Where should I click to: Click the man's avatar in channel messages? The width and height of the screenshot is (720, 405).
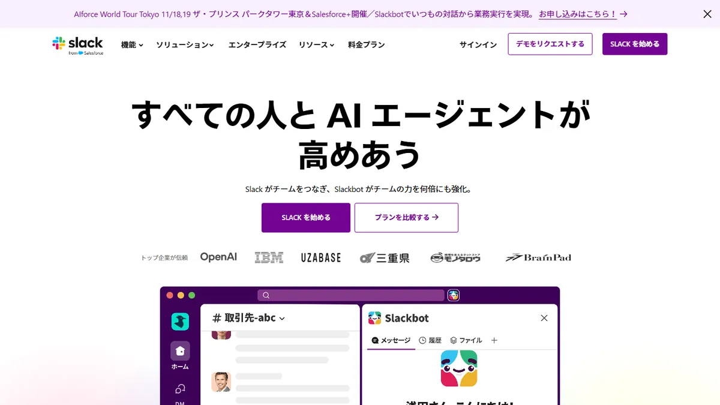pyautogui.click(x=221, y=382)
